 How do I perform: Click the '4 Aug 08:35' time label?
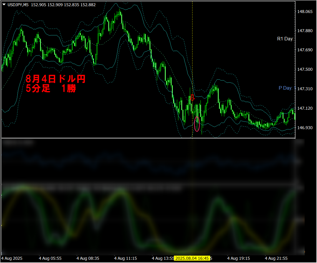(88, 258)
